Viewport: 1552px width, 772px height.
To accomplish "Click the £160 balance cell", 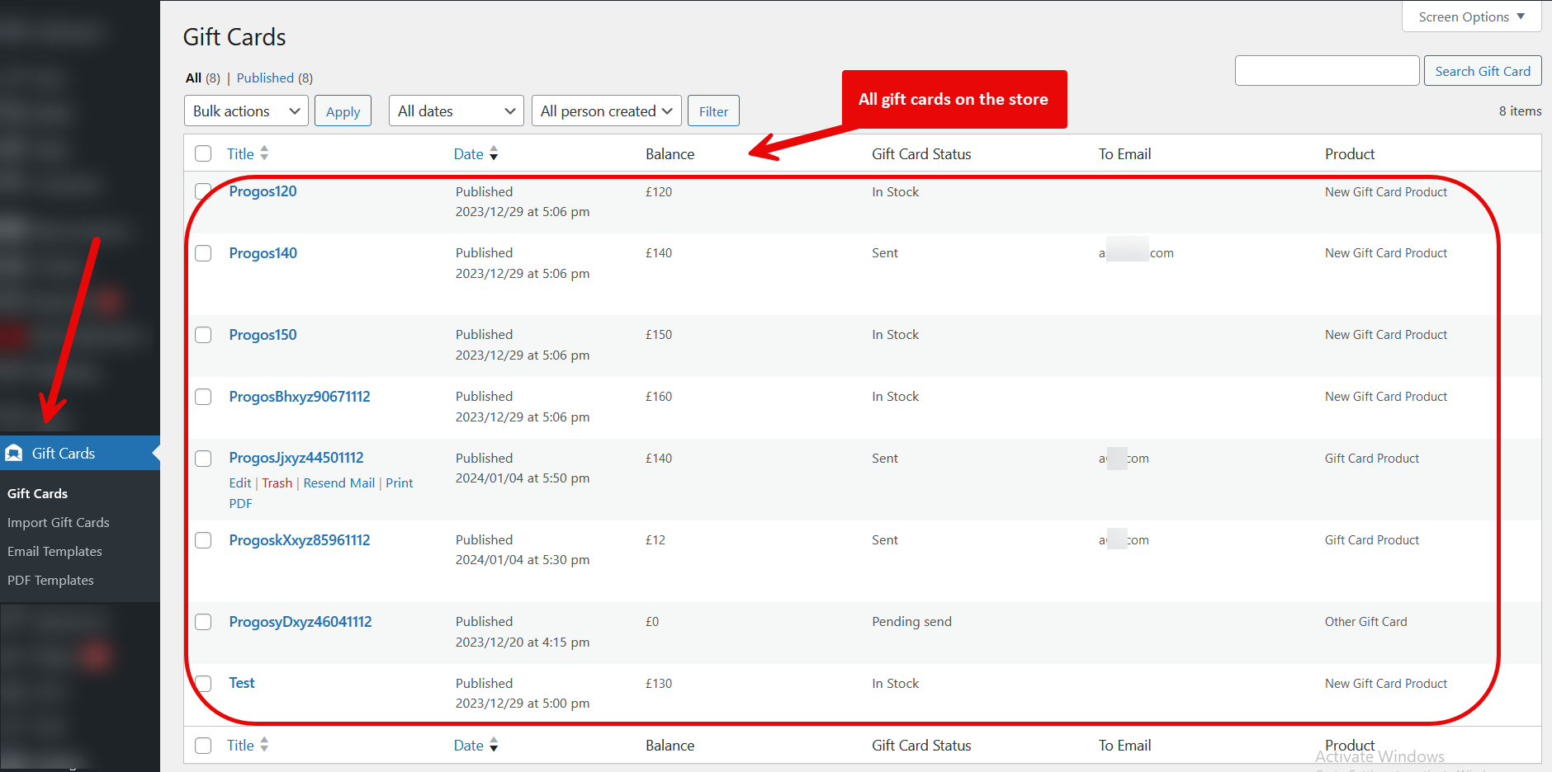I will tap(659, 396).
